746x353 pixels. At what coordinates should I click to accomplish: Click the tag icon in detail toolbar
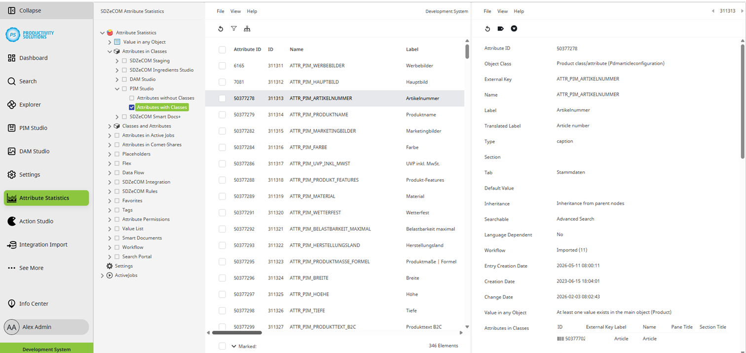tap(501, 29)
